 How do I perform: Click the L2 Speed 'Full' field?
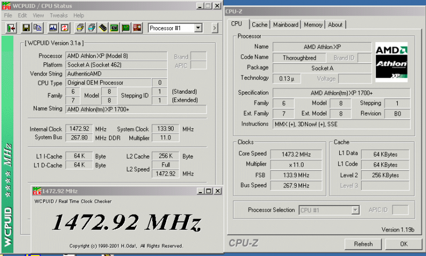pos(166,165)
